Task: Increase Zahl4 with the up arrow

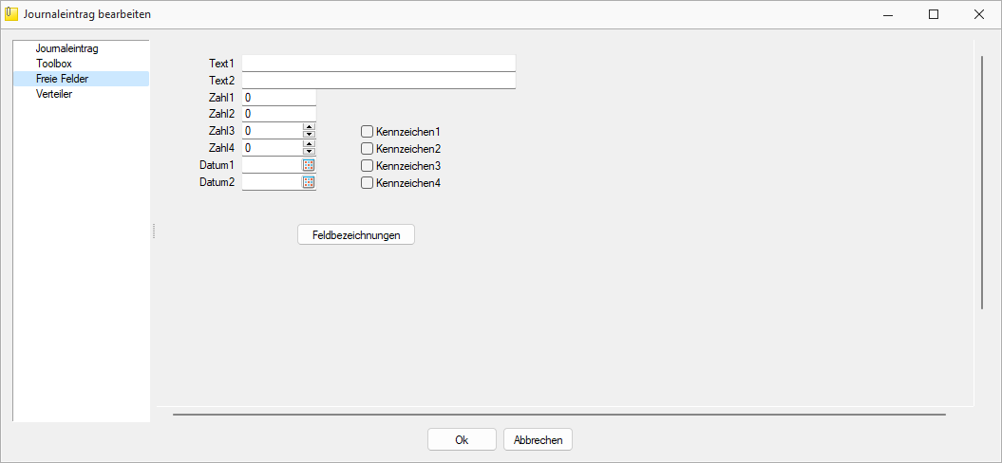Action: click(x=310, y=144)
